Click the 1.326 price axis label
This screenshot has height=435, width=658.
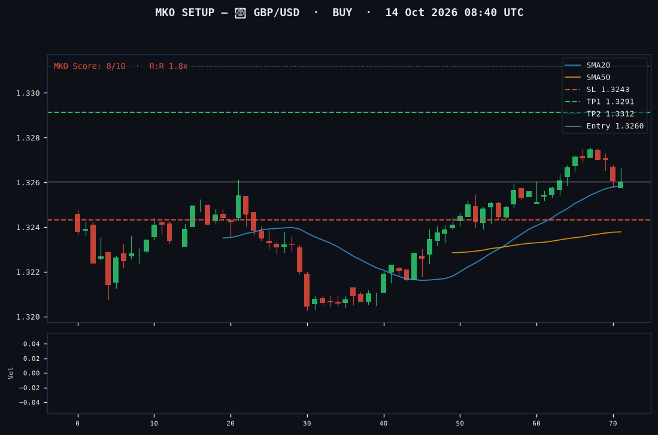(x=28, y=183)
